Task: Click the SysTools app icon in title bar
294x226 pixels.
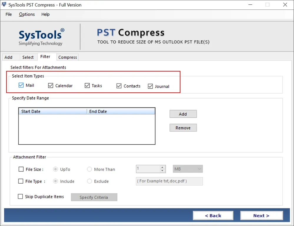Action: [4, 4]
